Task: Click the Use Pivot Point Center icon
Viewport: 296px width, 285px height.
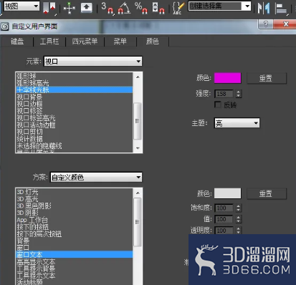Action: tap(49, 8)
